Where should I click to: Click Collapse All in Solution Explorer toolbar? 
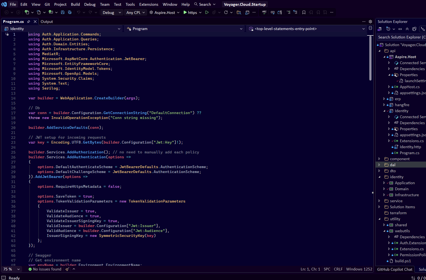407,29
